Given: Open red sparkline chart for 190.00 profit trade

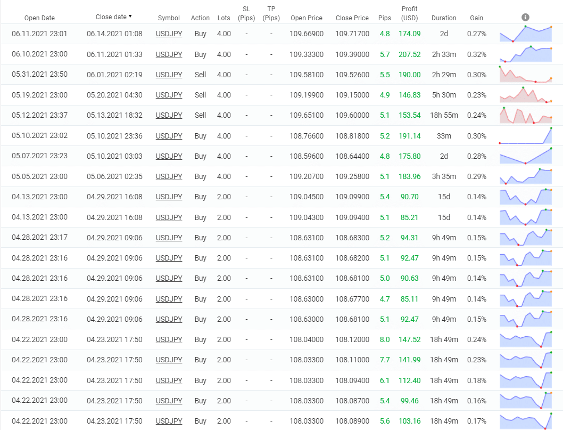Looking at the screenshot, I should coord(526,75).
